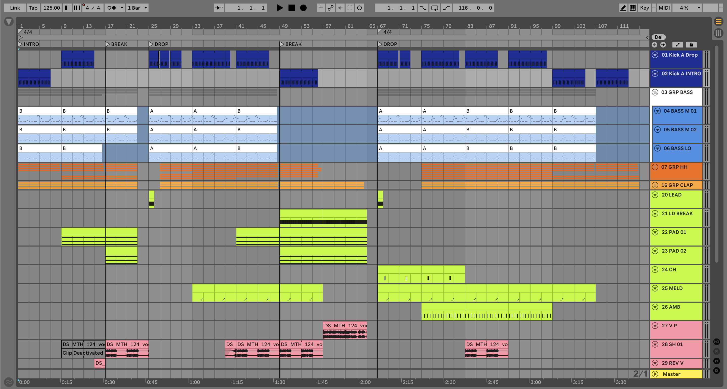Unfold the 03 GRP BASS group track
This screenshot has height=389, width=727.
coord(655,92)
